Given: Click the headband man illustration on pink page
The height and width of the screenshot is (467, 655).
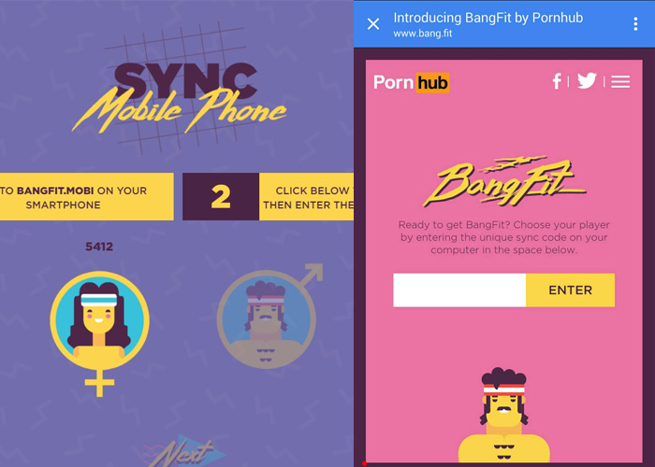Looking at the screenshot, I should 504,416.
